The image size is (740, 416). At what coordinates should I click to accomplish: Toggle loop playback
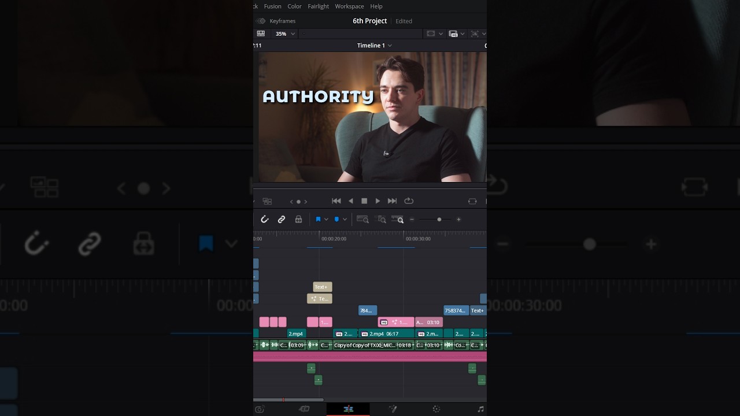pos(409,201)
